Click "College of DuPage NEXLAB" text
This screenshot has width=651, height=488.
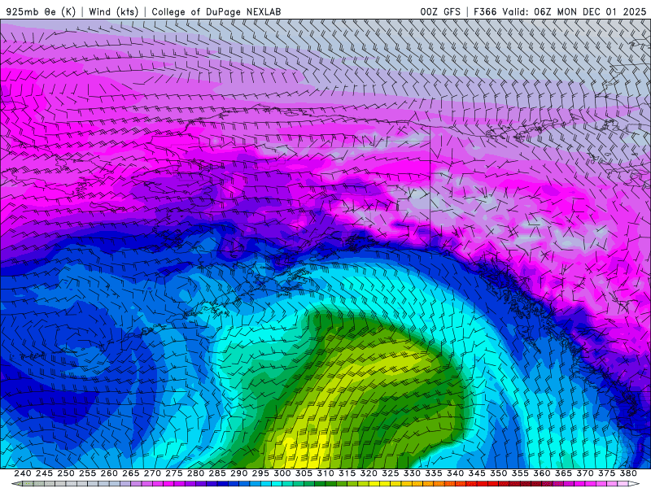click(217, 11)
